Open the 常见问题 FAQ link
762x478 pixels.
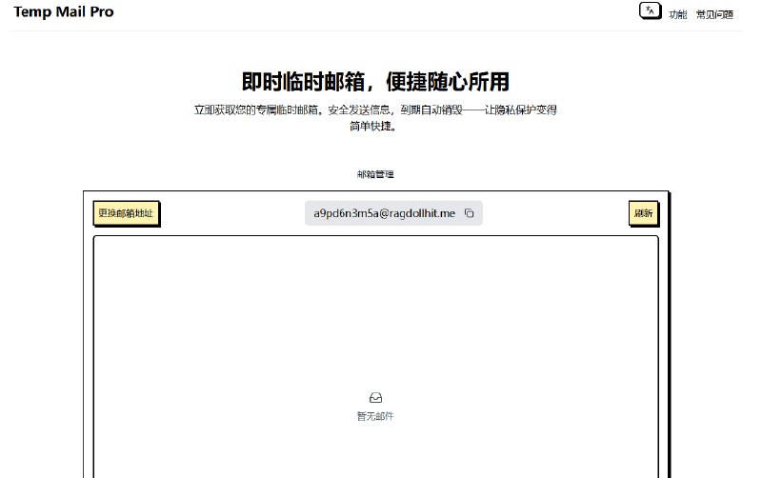pyautogui.click(x=714, y=14)
